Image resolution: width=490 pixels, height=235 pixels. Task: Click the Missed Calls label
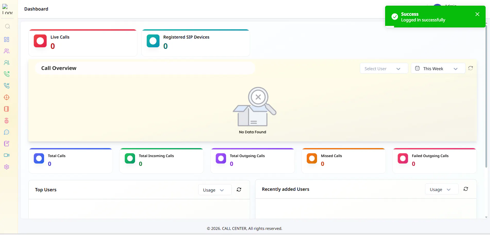[x=331, y=156]
